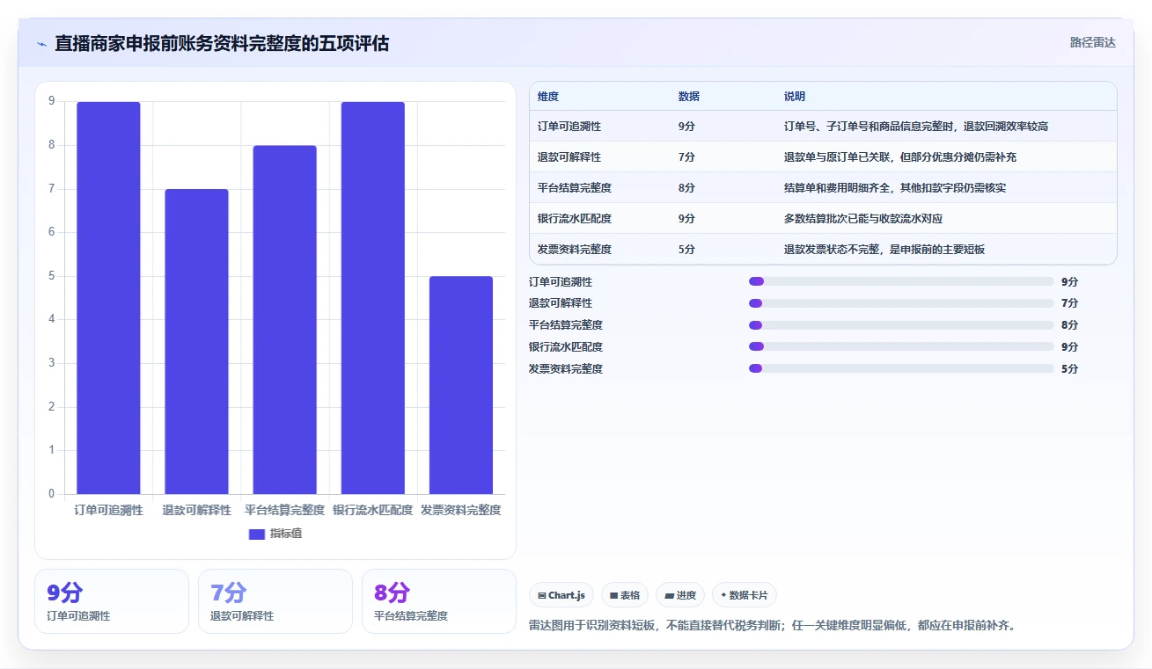Click the 平台结算完整度 bar in chart
This screenshot has width=1152, height=669.
pyautogui.click(x=284, y=320)
